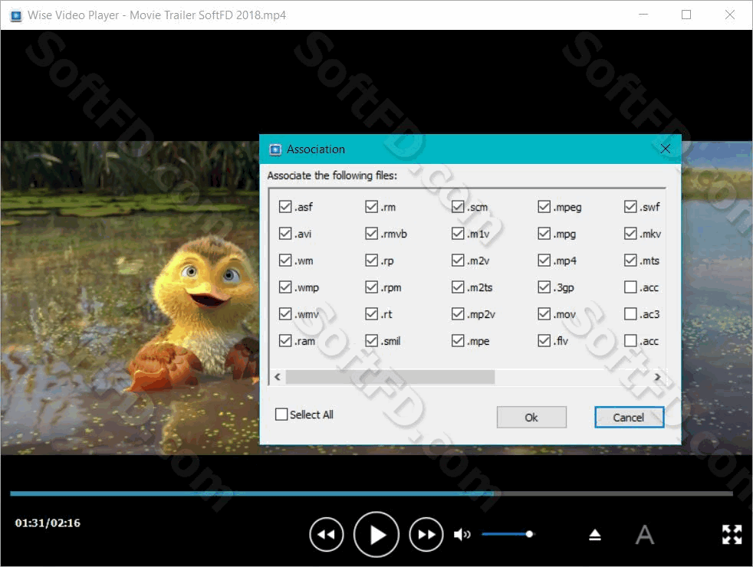Viewport: 753px width, 567px height.
Task: Enable the .ac3 file association
Action: 630,314
